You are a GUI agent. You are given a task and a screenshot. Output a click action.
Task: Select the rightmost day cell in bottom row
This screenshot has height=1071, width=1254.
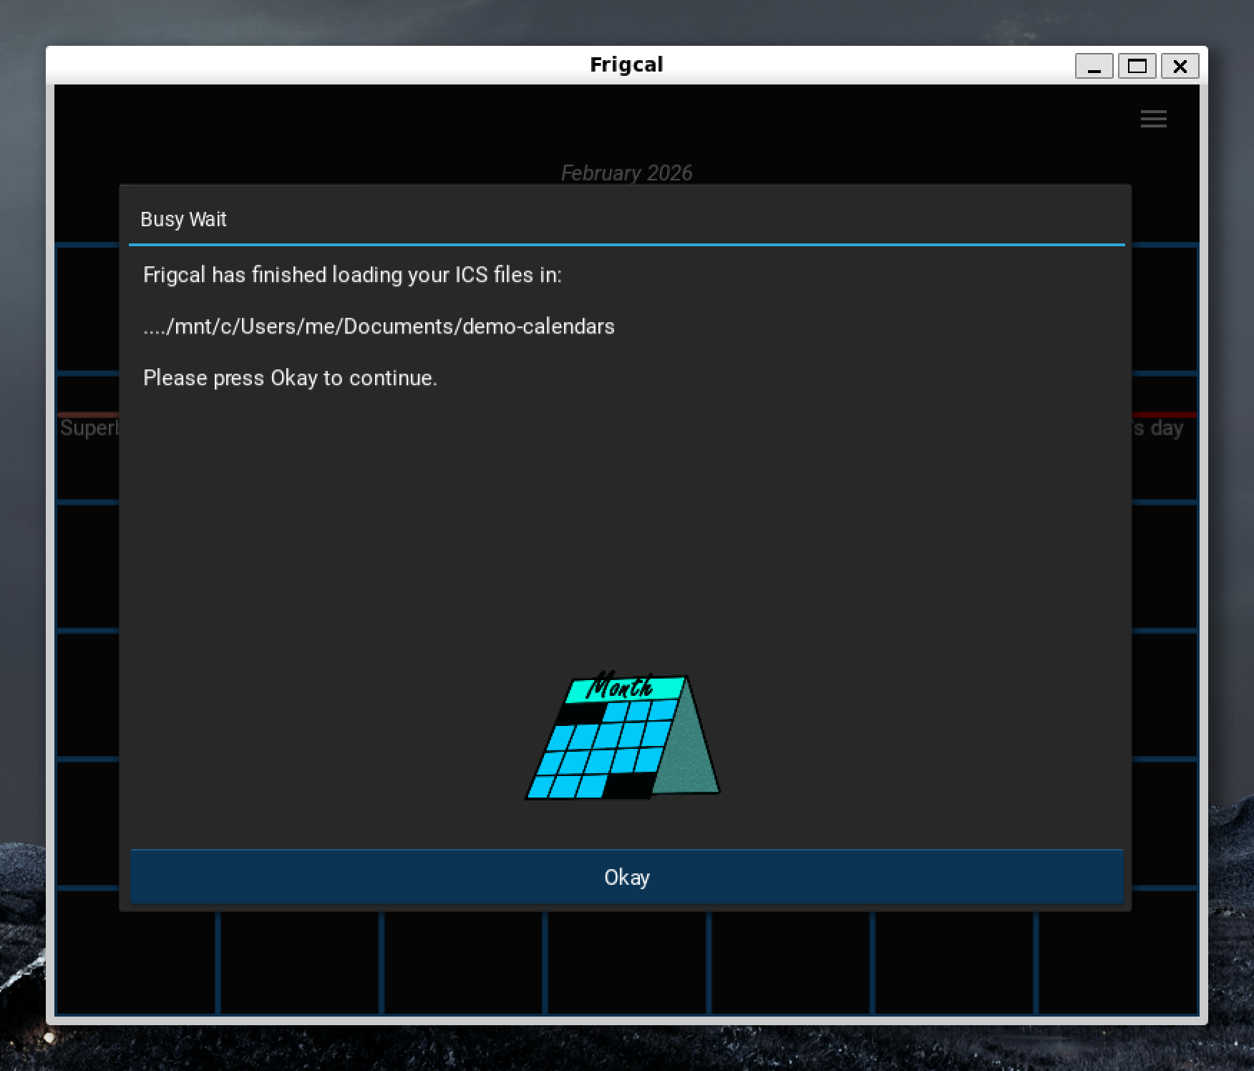pos(1117,963)
